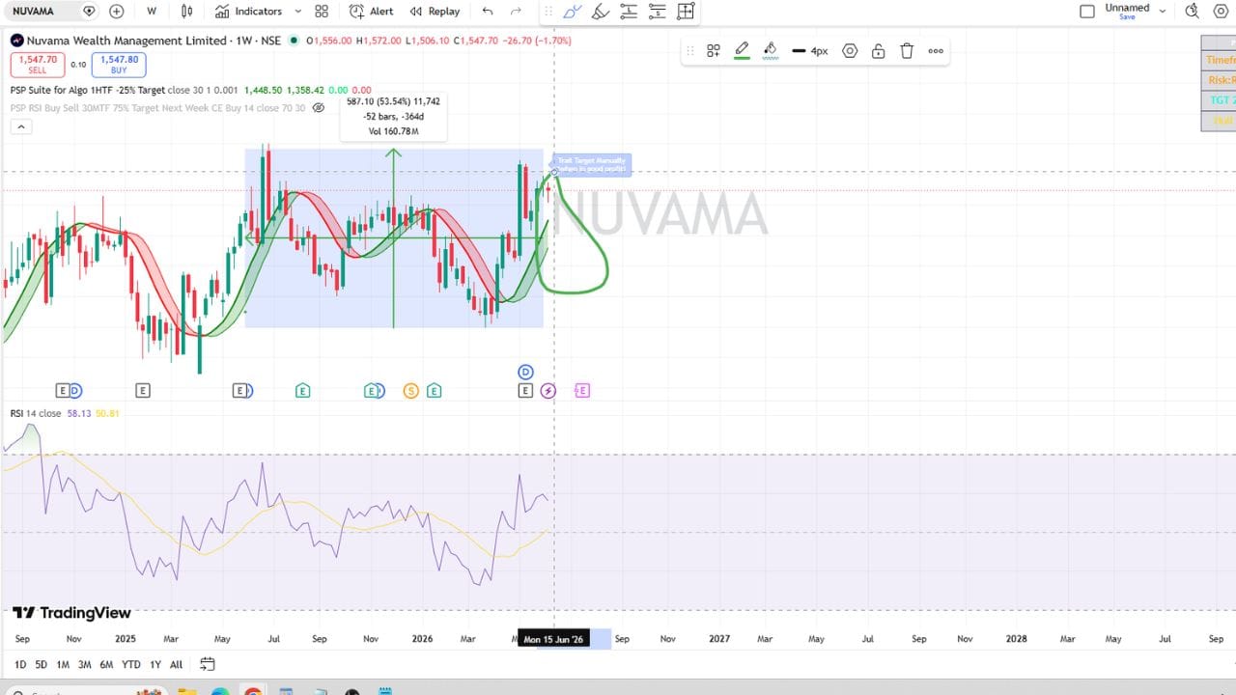
Task: Switch to the 6M time range
Action: point(106,665)
